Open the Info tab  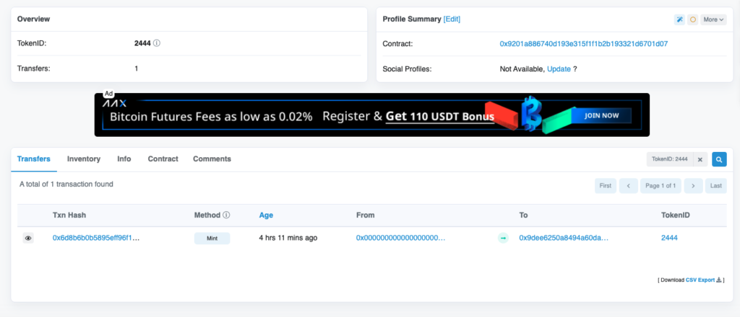click(x=124, y=159)
